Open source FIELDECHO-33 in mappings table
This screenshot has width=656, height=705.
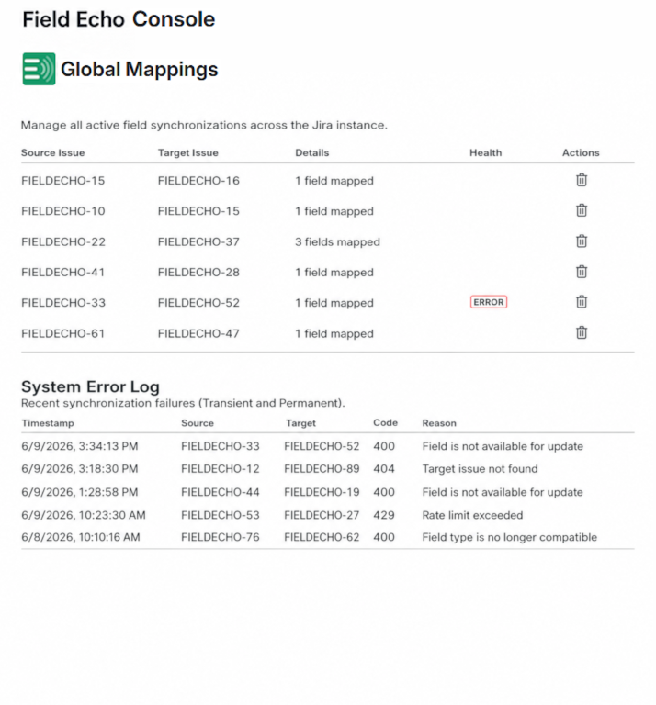click(63, 303)
